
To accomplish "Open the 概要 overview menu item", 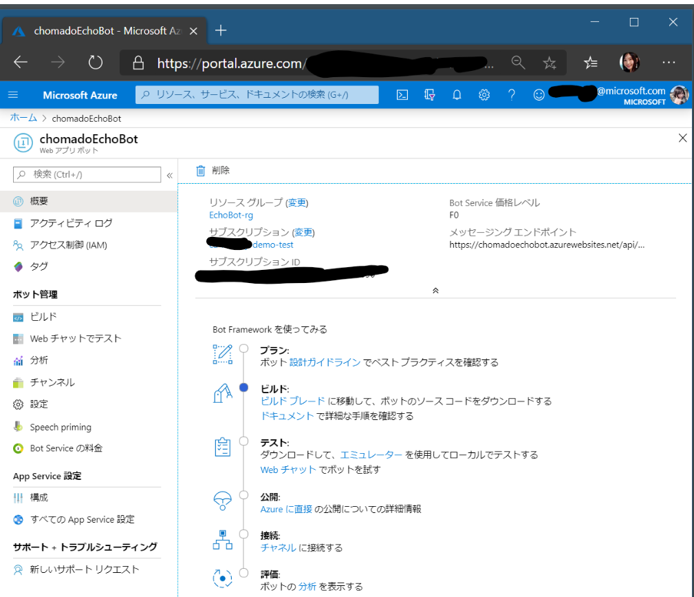I will [x=89, y=201].
